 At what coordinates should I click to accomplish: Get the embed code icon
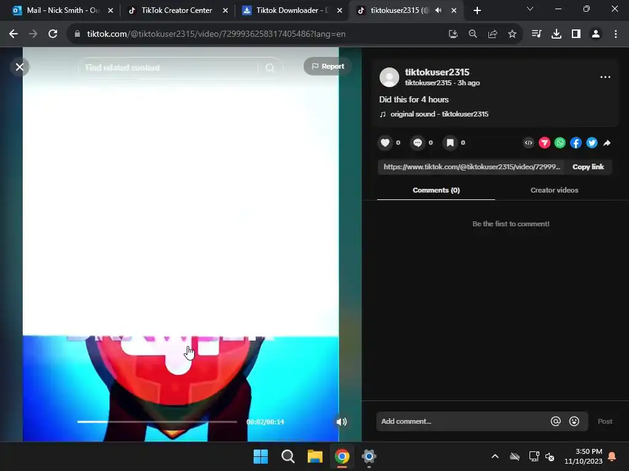click(529, 142)
